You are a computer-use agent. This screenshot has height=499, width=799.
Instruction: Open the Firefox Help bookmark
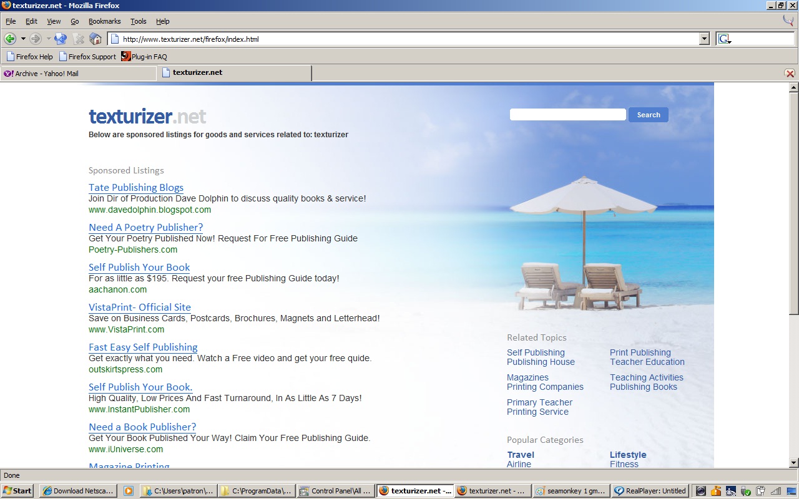[29, 56]
